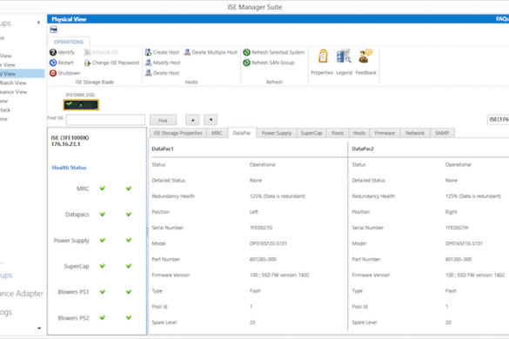Click DataPac2 serial number 1FED027H
Viewport: 509px width, 339px height.
pos(457,228)
